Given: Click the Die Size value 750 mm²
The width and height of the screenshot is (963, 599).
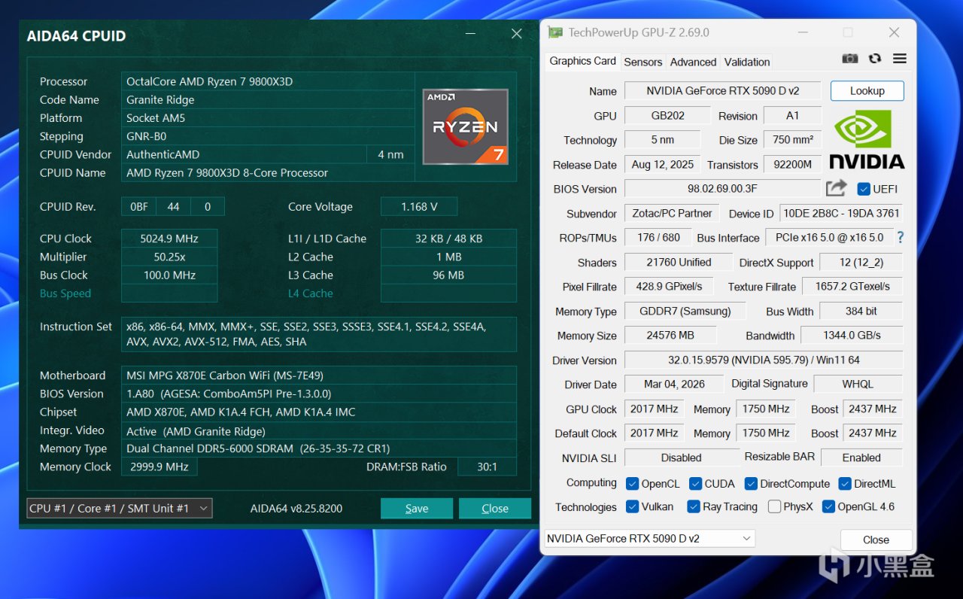Looking at the screenshot, I should pyautogui.click(x=792, y=140).
